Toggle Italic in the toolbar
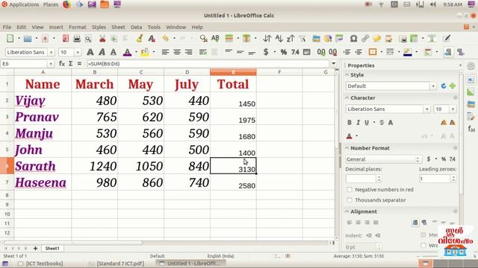The height and width of the screenshot is (268, 478). pos(102,52)
